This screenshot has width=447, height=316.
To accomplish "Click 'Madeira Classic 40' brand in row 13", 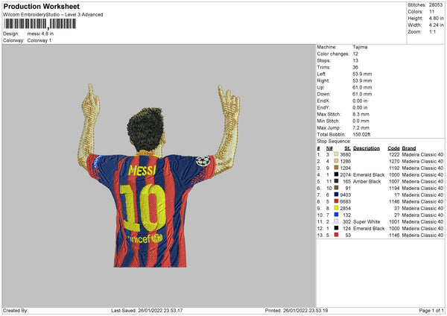I will (422, 236).
